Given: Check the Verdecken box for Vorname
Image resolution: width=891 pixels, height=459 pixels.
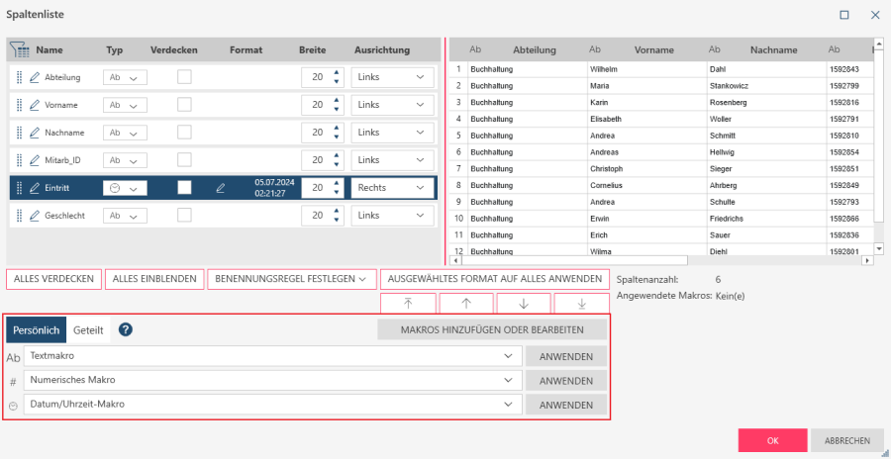Looking at the screenshot, I should (x=184, y=105).
